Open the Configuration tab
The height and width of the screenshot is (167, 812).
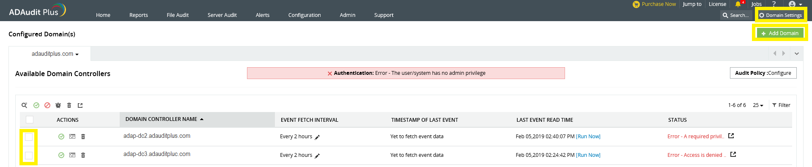pyautogui.click(x=304, y=15)
